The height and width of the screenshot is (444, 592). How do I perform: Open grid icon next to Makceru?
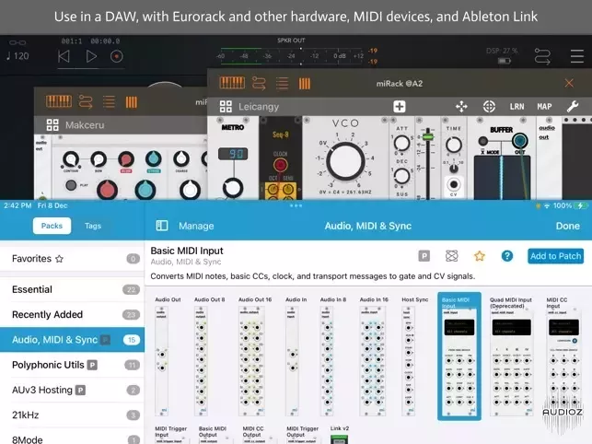(x=52, y=125)
